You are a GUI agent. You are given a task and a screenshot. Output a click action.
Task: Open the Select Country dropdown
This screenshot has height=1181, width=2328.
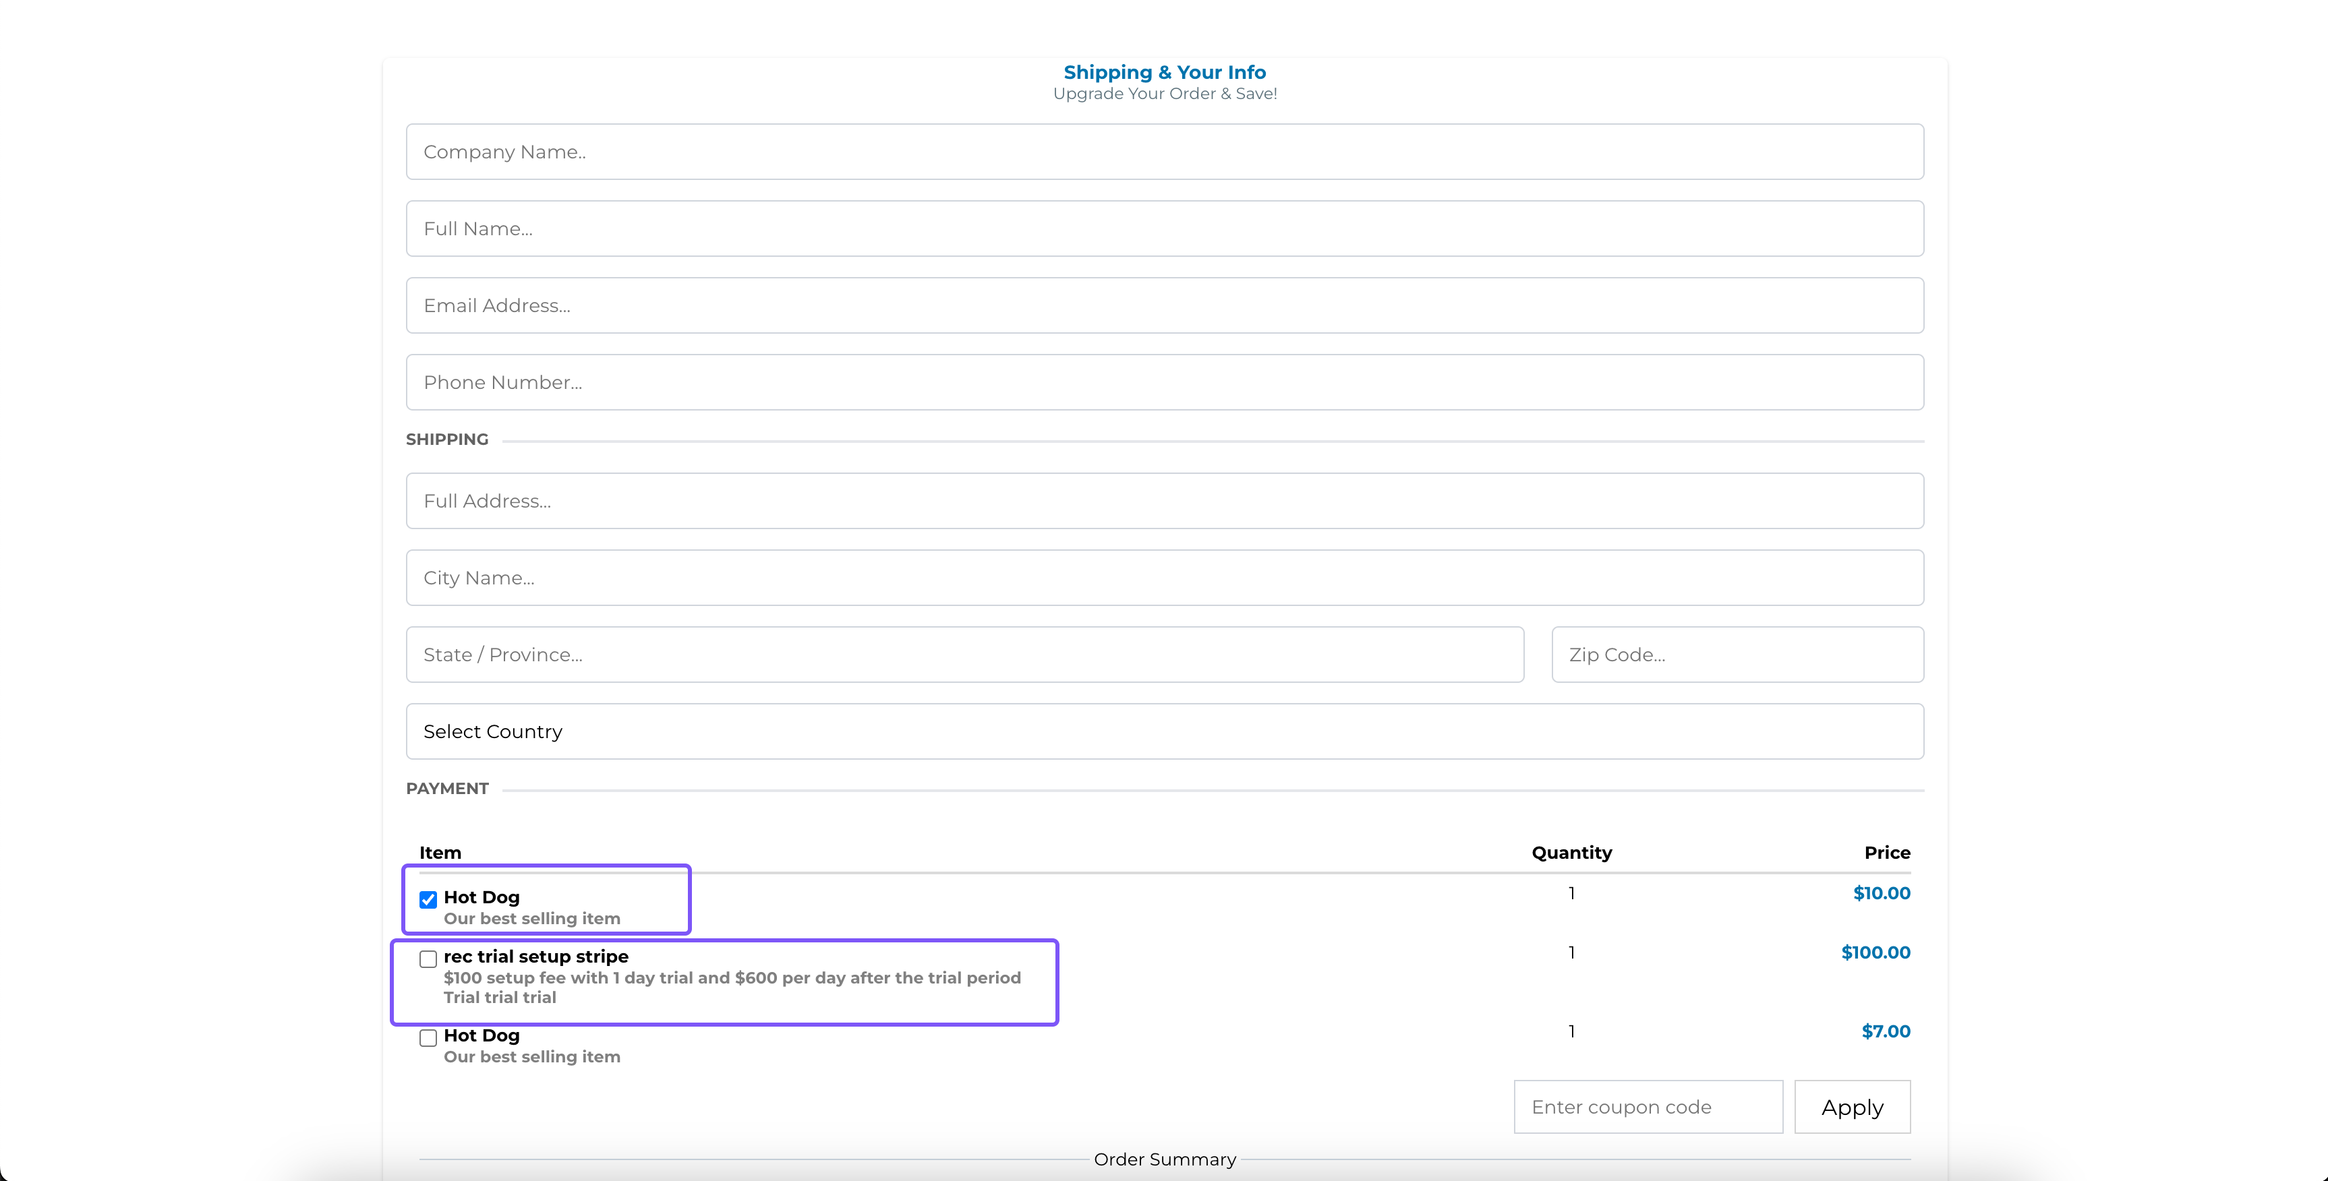[x=1164, y=731]
